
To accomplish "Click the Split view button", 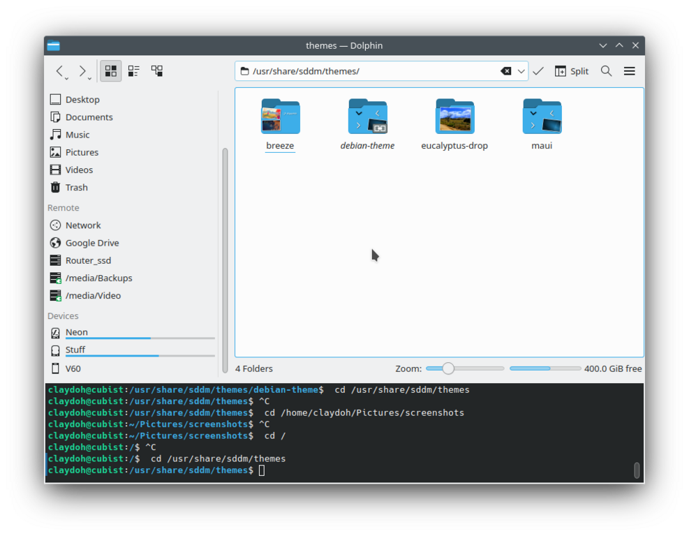I will pyautogui.click(x=572, y=71).
